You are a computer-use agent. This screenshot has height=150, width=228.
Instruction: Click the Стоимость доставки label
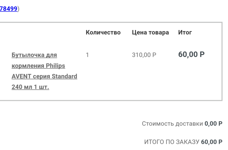pyautogui.click(x=172, y=124)
